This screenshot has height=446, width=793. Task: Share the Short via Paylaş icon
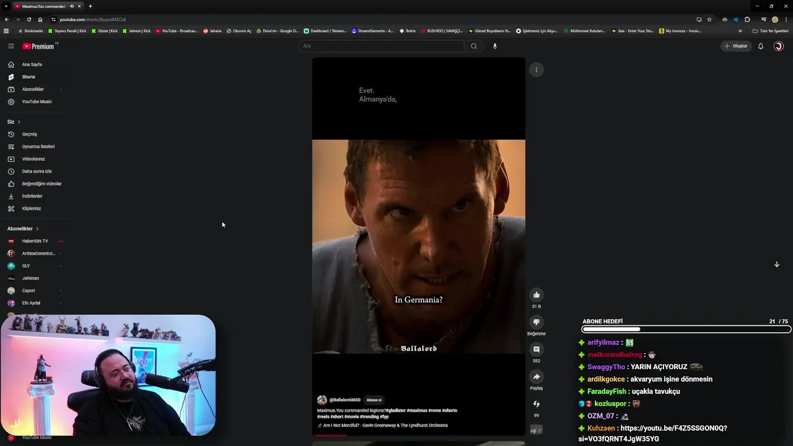537,377
